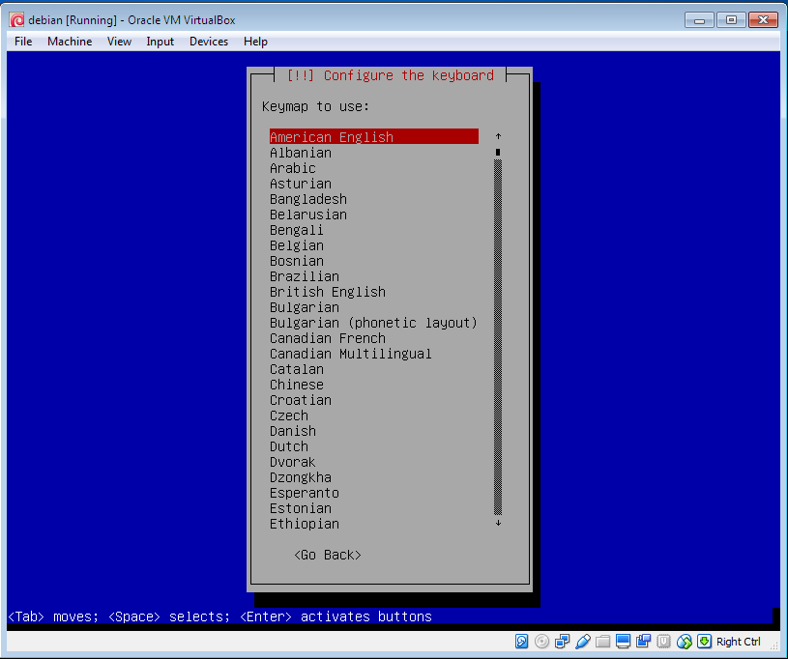Click the USB devices status icon
Viewport: 788px width, 659px height.
pos(582,642)
